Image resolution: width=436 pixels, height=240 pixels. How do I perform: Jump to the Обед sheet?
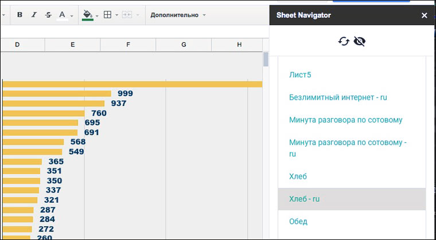point(298,221)
